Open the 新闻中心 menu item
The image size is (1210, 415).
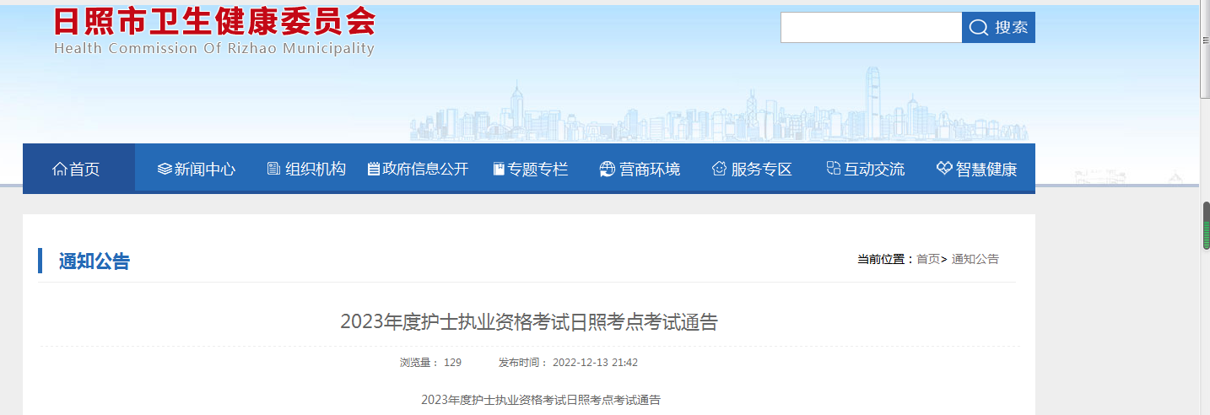(205, 169)
